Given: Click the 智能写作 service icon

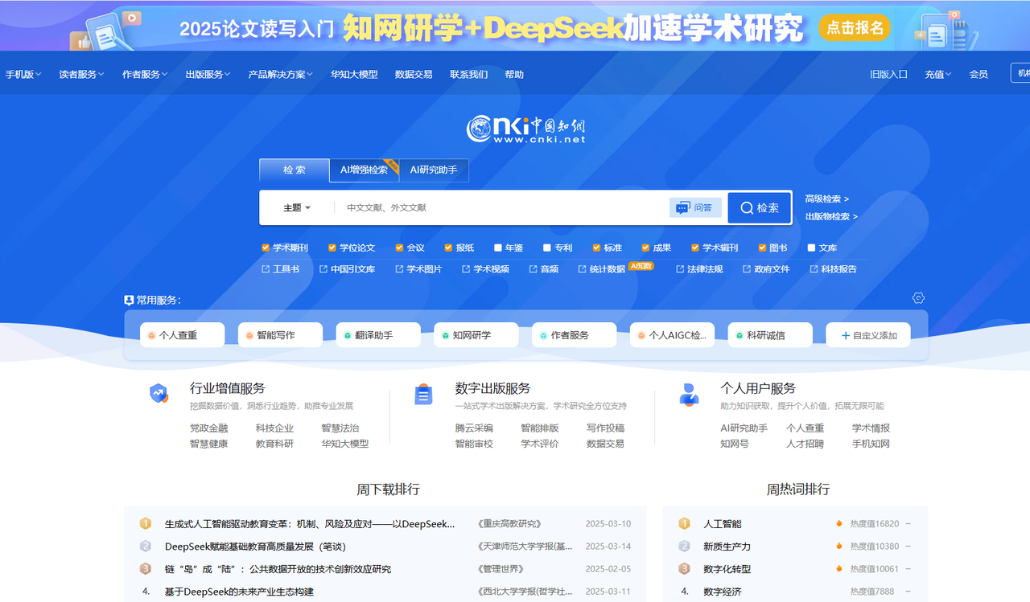Looking at the screenshot, I should [x=249, y=335].
